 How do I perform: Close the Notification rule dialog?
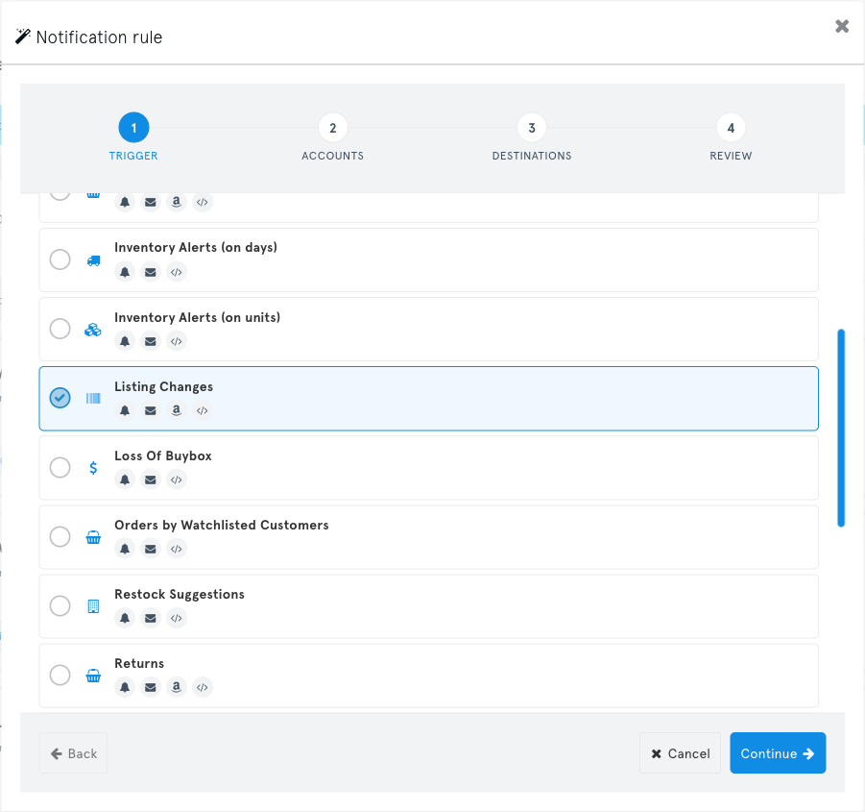pos(842,26)
